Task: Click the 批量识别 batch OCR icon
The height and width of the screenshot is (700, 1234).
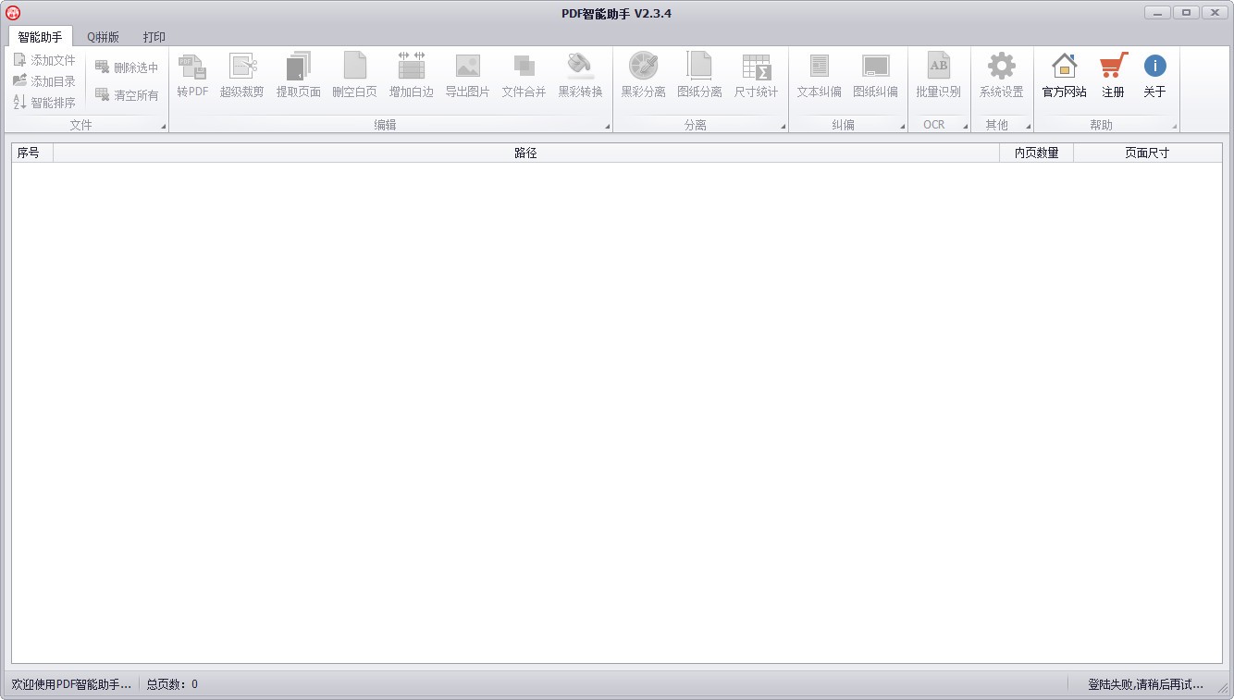Action: coord(938,66)
